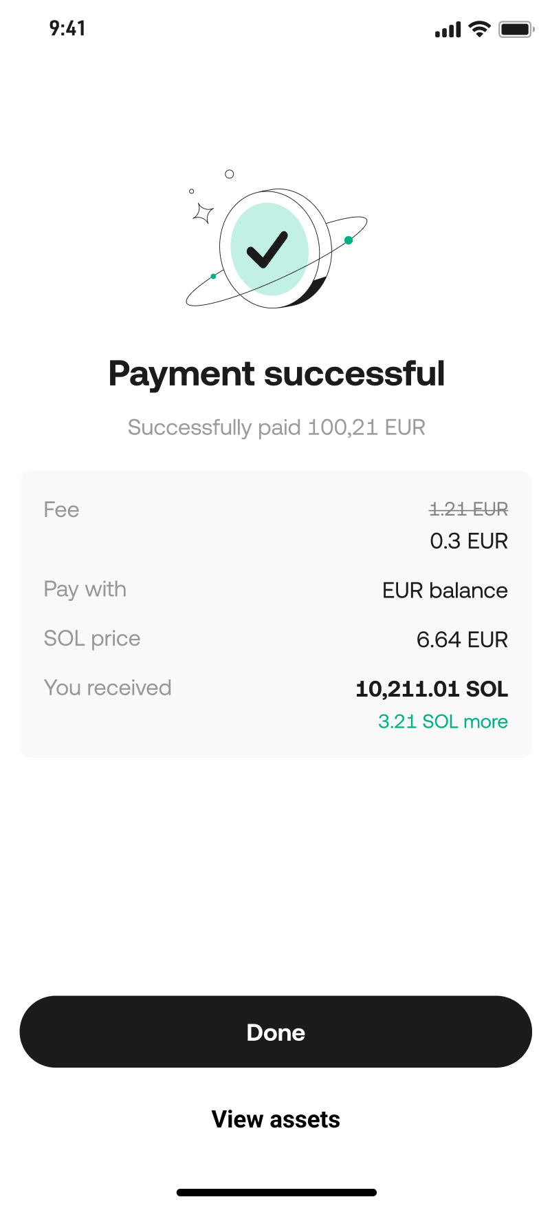The image size is (550, 1206).
Task: Tap the home indicator bar at bottom
Action: 276,1192
